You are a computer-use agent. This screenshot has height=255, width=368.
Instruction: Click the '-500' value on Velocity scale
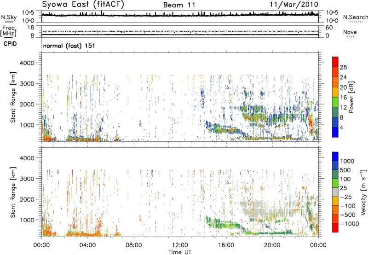tap(348, 214)
